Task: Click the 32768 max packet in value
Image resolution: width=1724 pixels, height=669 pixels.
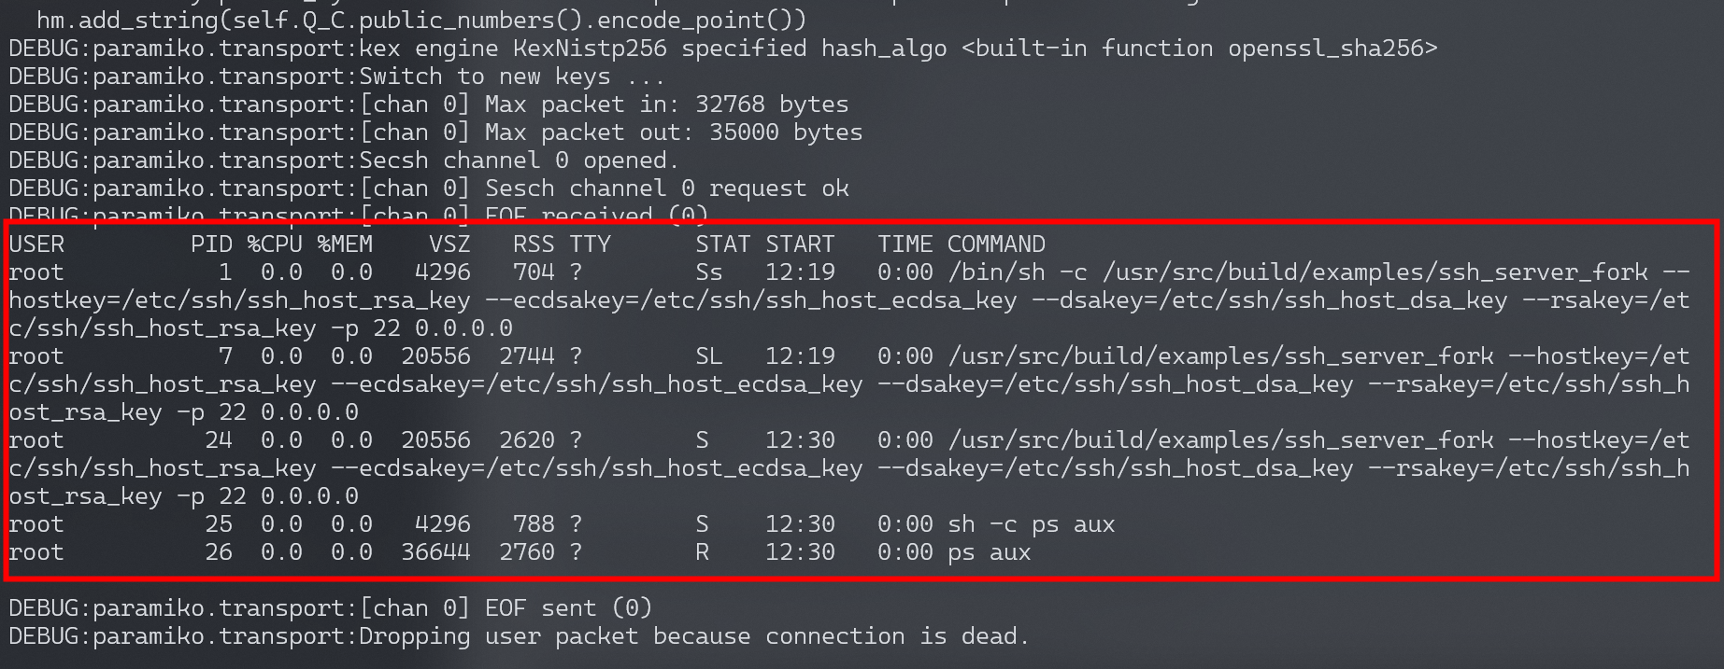Action: pyautogui.click(x=730, y=105)
